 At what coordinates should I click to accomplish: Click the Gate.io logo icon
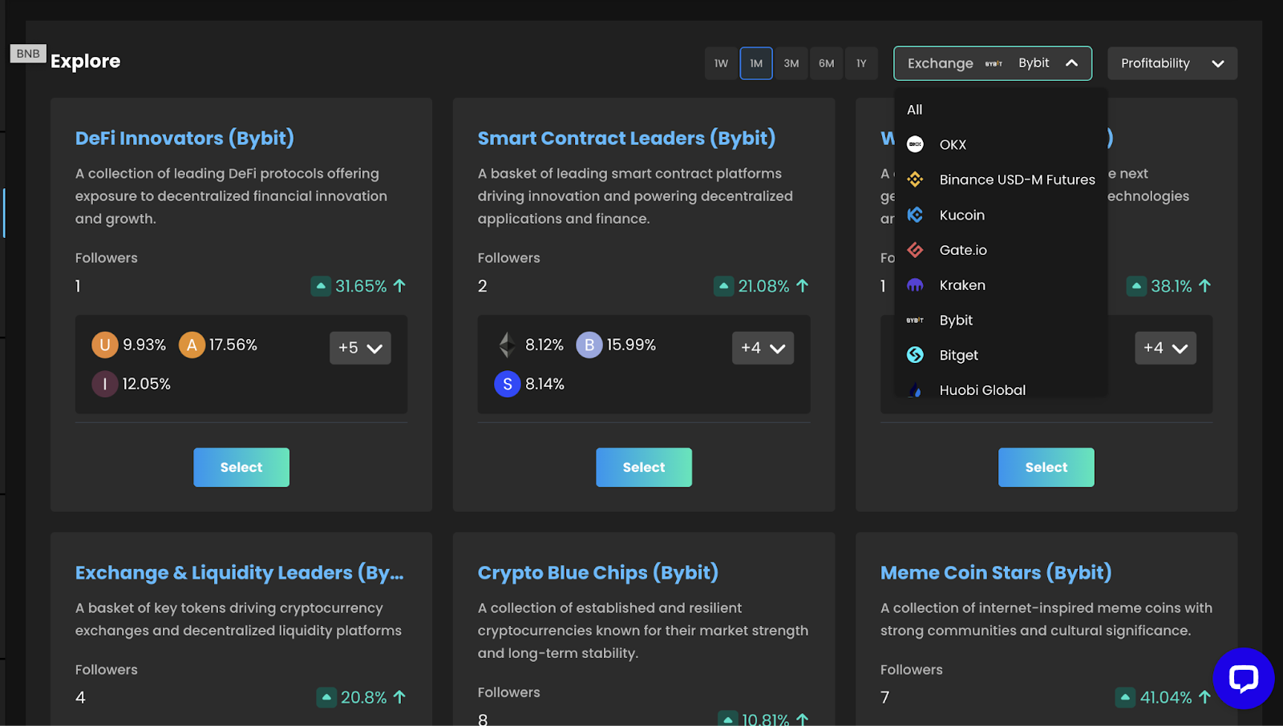(x=915, y=250)
